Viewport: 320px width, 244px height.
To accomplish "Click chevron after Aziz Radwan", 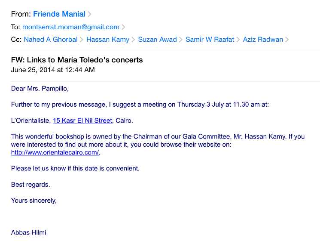I will click(x=287, y=40).
